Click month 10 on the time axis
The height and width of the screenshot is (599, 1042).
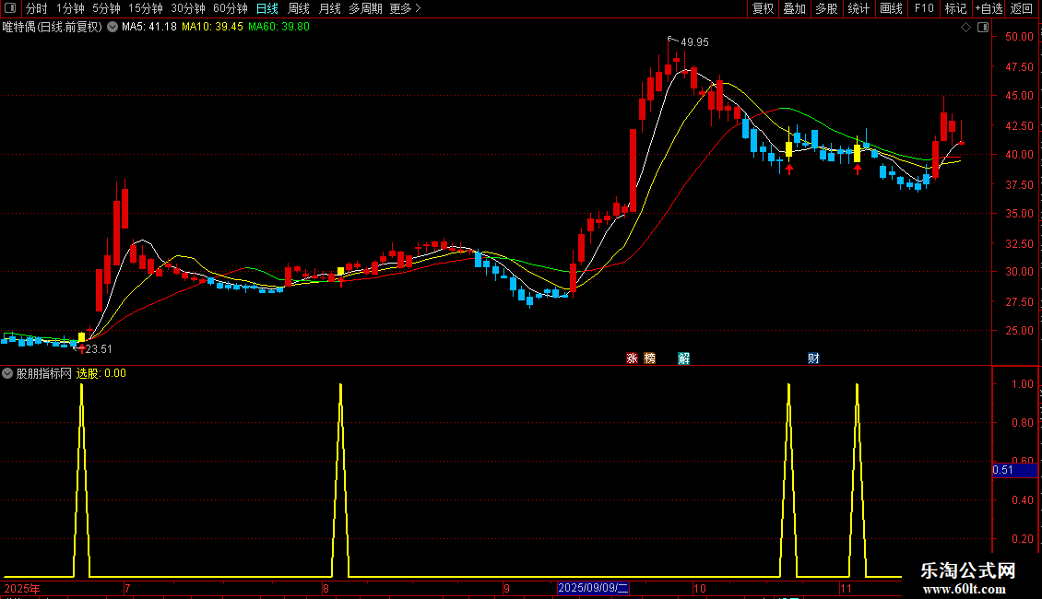(x=699, y=588)
